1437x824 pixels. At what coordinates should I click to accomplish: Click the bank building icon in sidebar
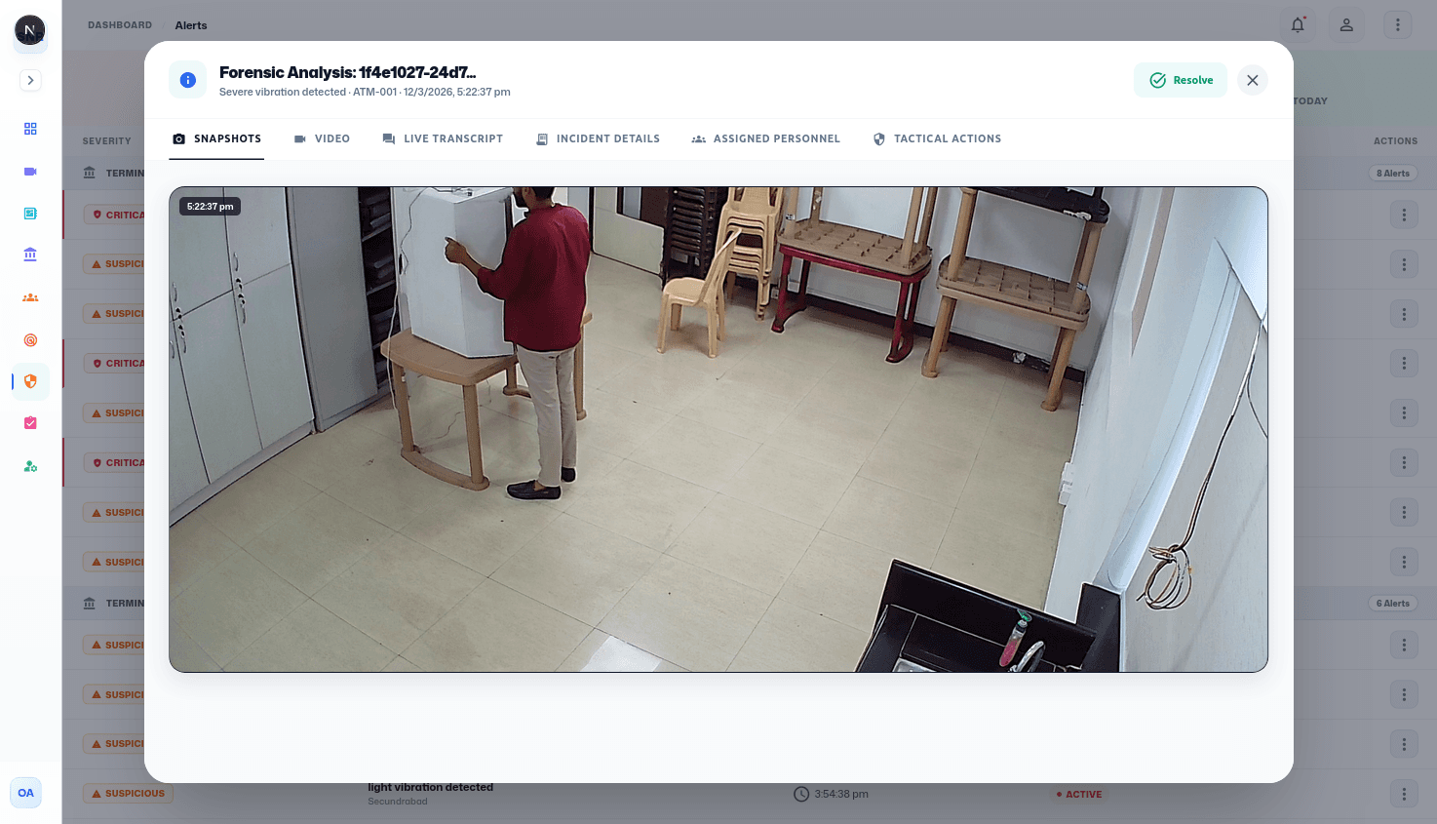[x=30, y=255]
